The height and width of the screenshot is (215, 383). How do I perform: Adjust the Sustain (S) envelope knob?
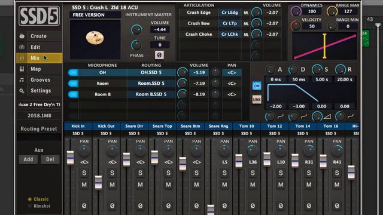(317, 70)
